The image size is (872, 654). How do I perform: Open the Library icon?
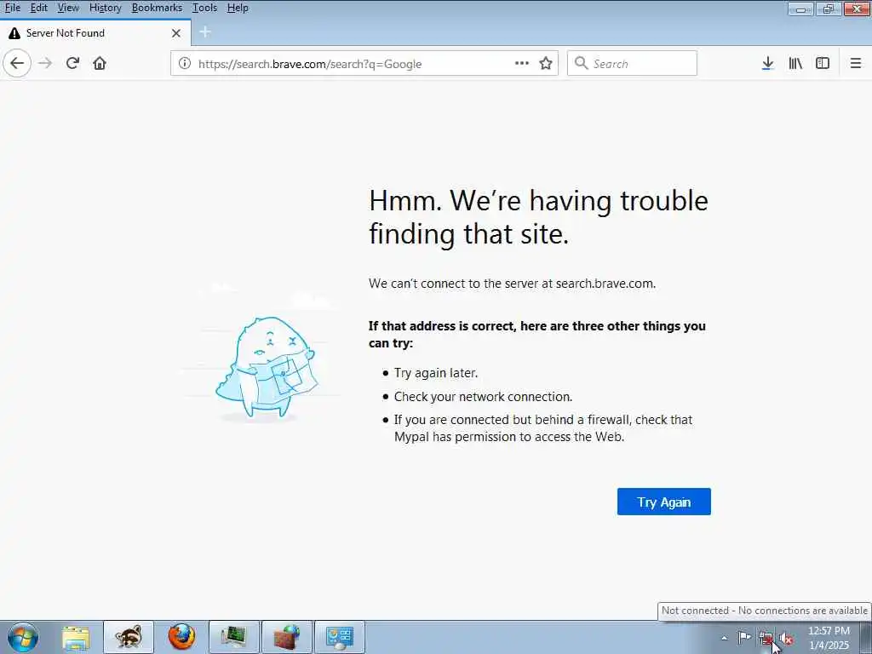795,63
